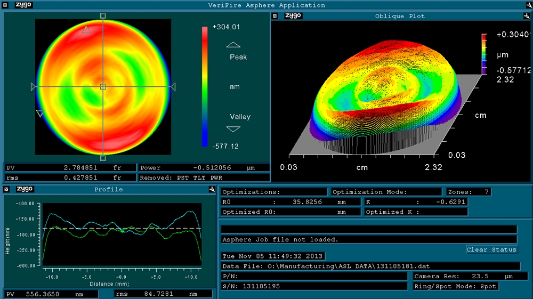Click the Profile window title
533x299 pixels.
[x=108, y=189]
